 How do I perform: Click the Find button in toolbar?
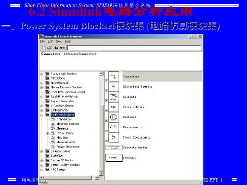click(62, 48)
